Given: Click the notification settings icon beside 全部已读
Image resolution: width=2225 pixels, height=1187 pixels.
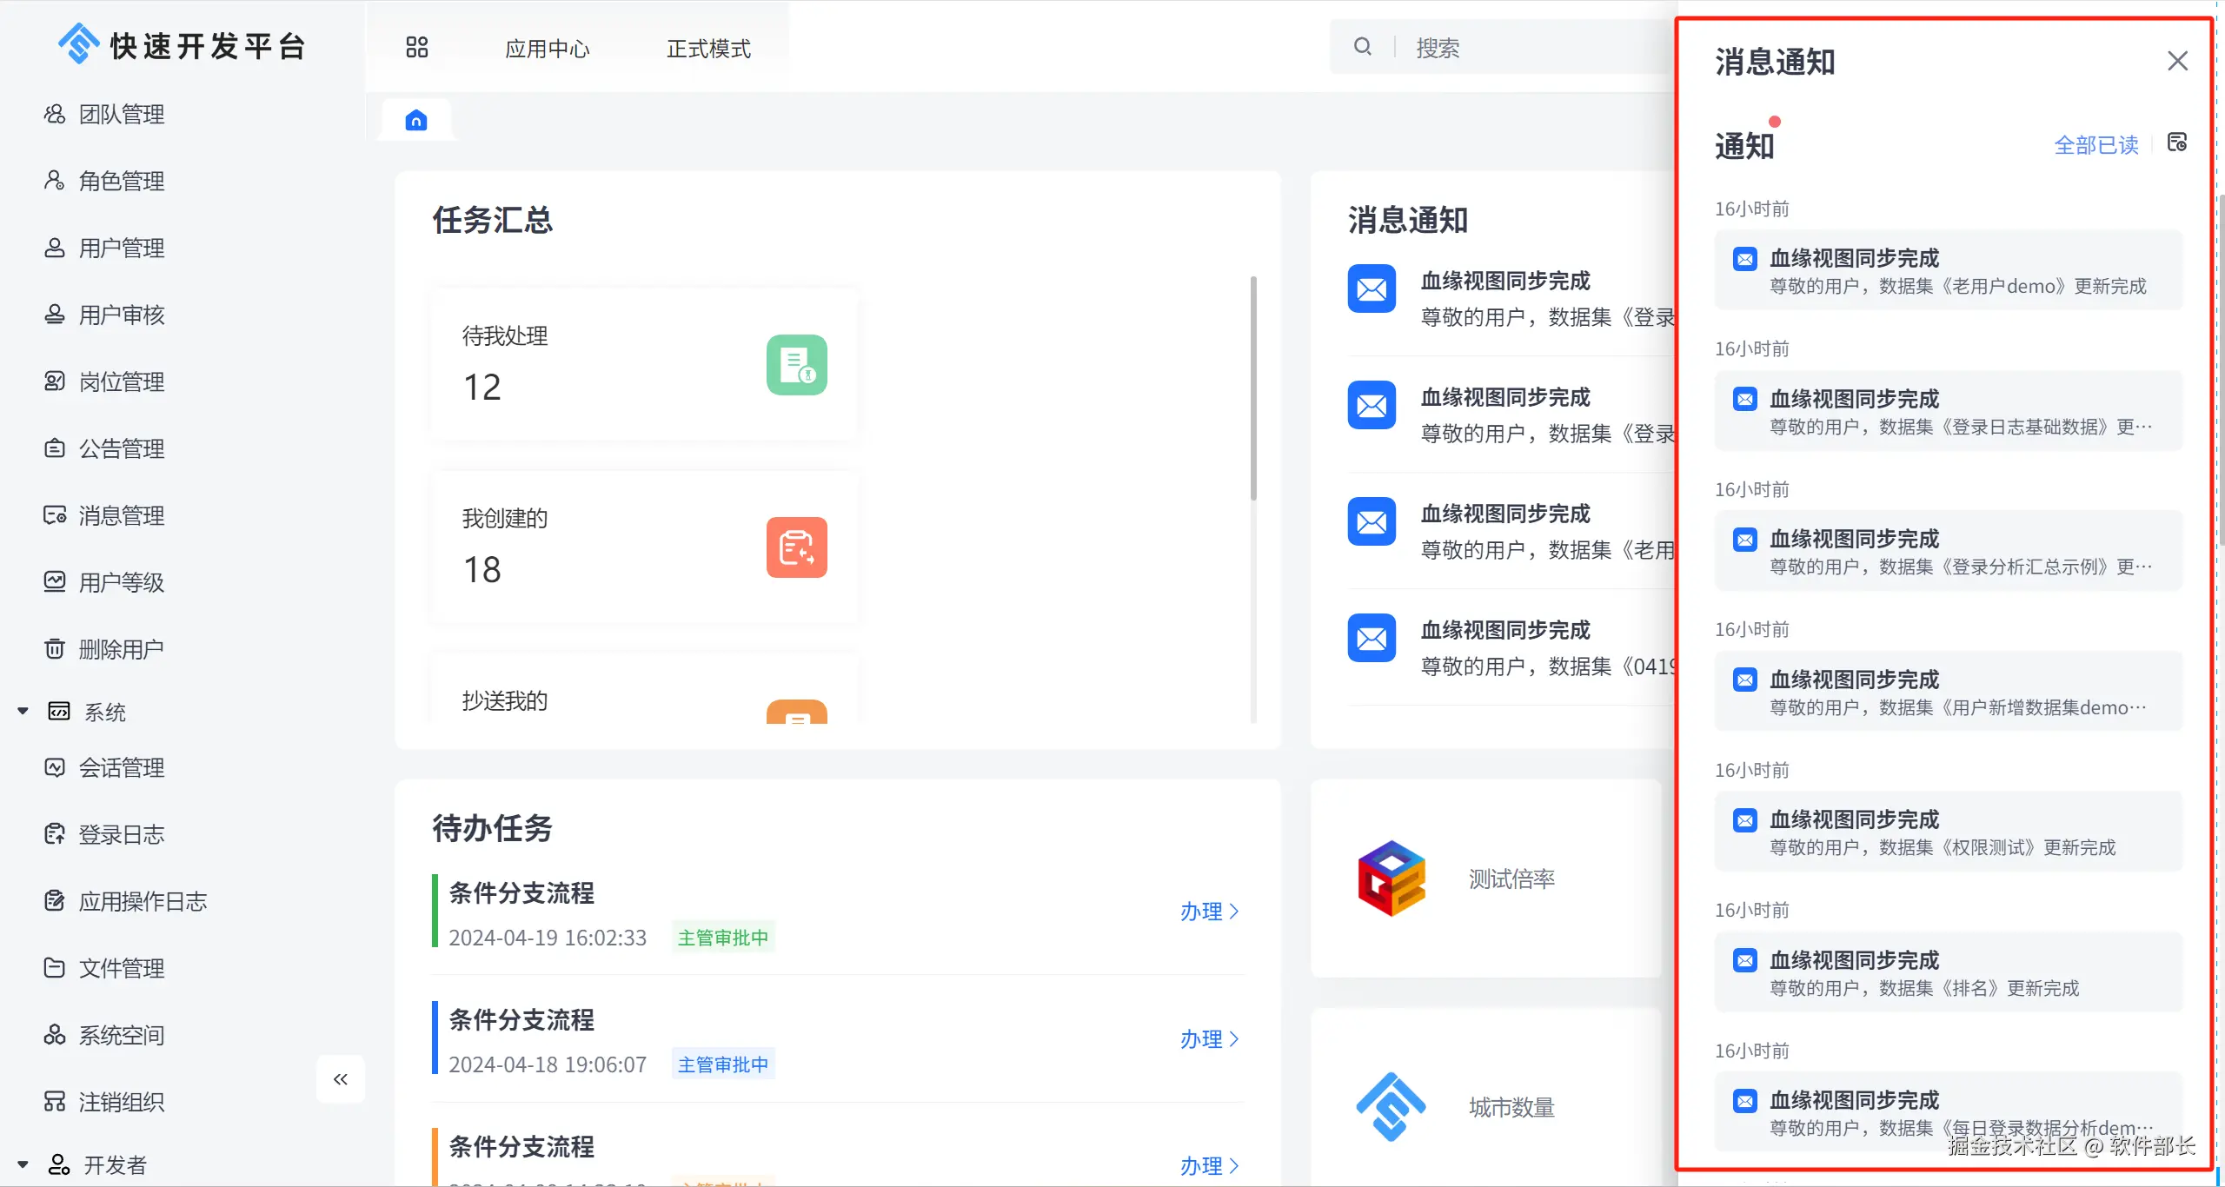Looking at the screenshot, I should click(2176, 143).
